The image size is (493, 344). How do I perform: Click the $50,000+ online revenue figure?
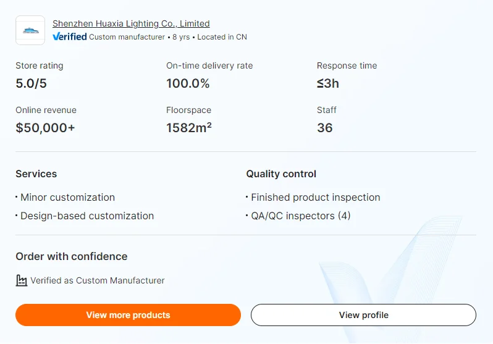tap(45, 128)
